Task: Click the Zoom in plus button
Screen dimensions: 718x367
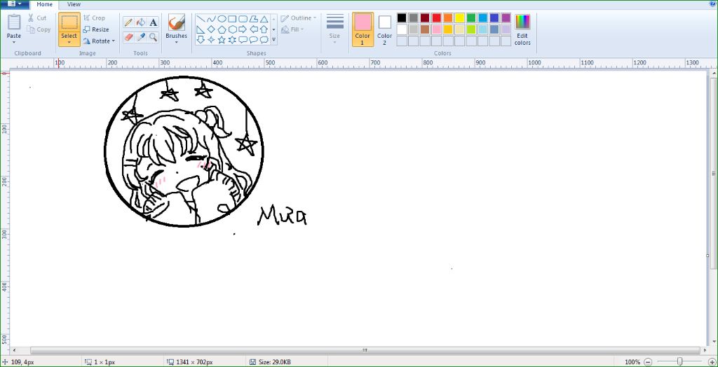Action: (x=712, y=361)
